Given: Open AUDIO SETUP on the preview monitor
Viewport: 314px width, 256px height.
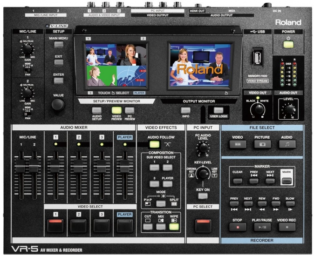Looking at the screenshot, I should pos(97,110).
